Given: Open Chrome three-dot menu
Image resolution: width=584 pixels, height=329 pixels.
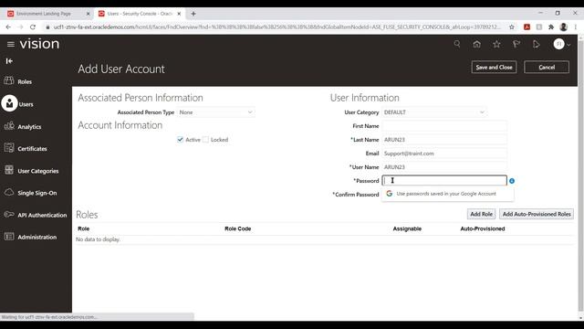Looking at the screenshot, I should pyautogui.click(x=576, y=27).
